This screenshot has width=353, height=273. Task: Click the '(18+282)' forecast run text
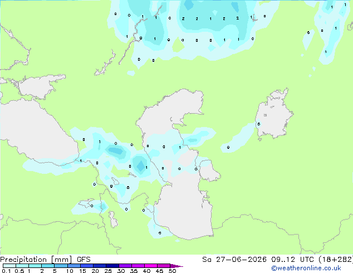point(336,260)
